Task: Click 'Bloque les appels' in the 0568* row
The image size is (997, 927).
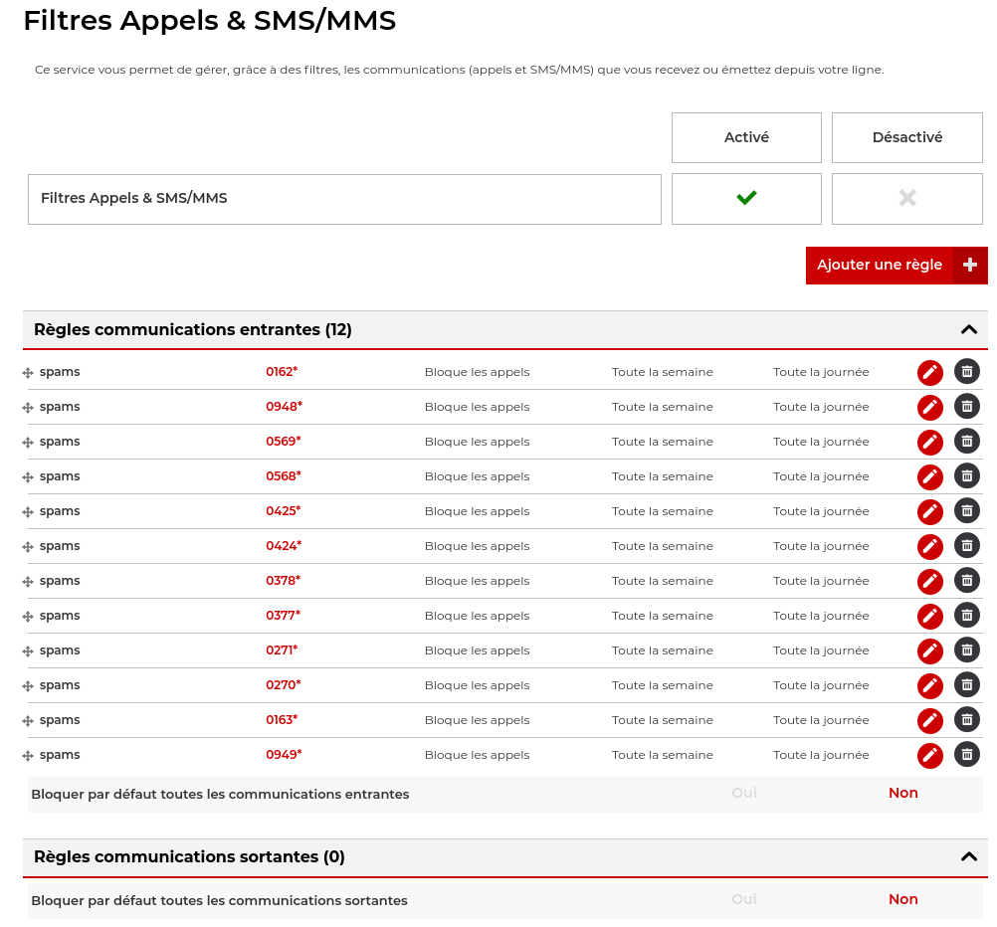Action: pyautogui.click(x=477, y=476)
